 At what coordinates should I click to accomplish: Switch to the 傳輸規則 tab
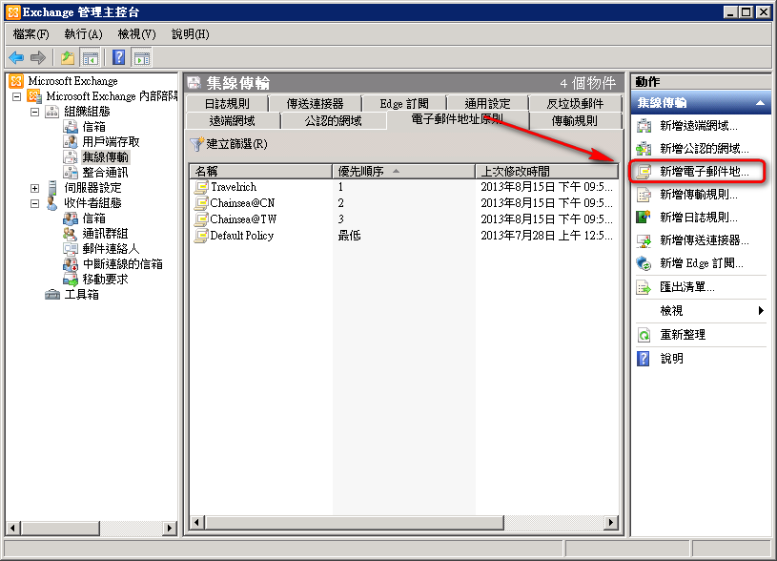575,121
